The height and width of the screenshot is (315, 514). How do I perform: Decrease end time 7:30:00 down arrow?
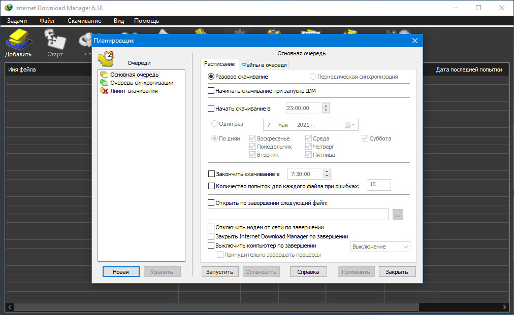coord(327,176)
